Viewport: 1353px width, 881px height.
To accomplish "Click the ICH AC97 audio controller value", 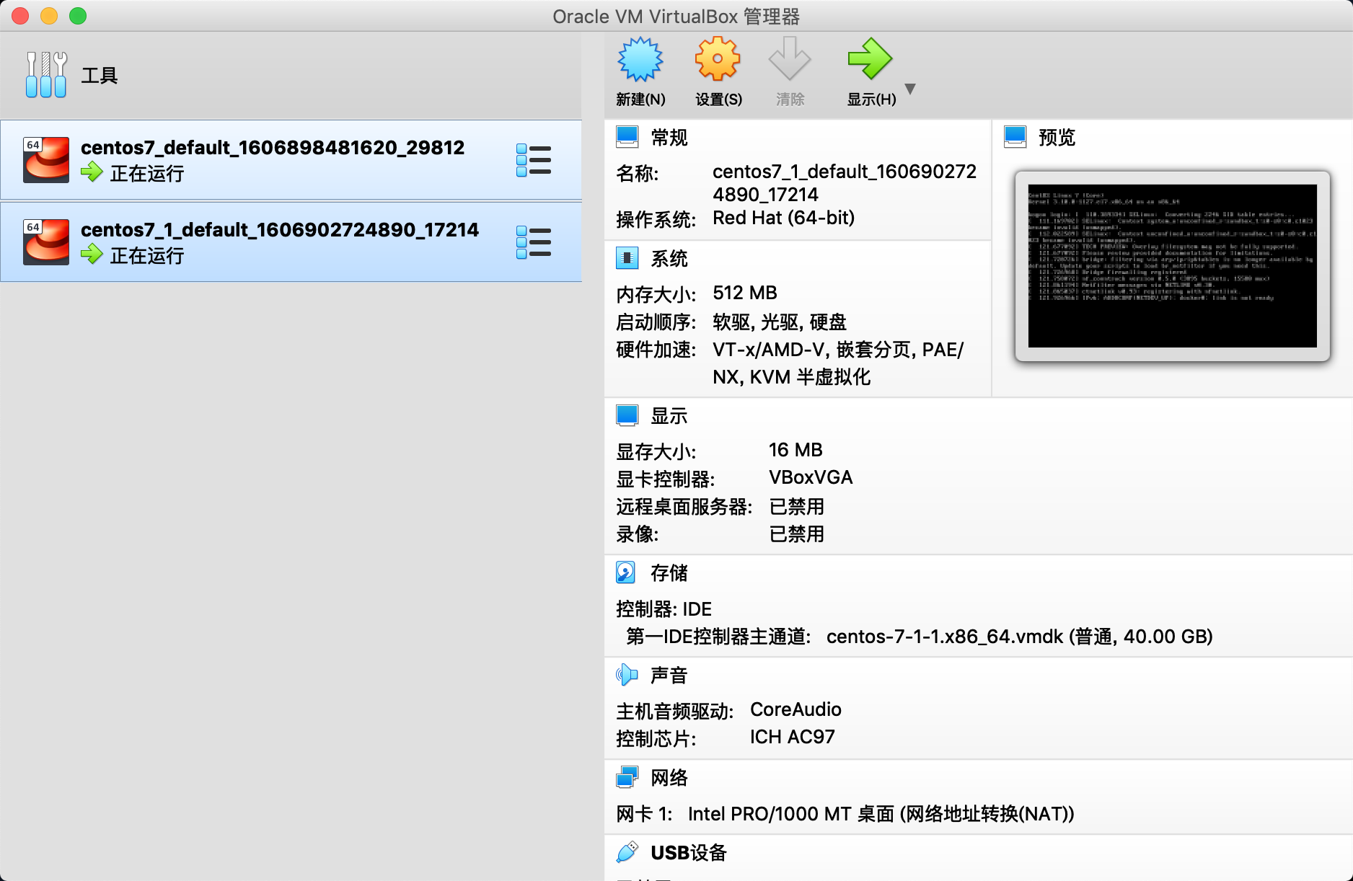I will click(792, 737).
